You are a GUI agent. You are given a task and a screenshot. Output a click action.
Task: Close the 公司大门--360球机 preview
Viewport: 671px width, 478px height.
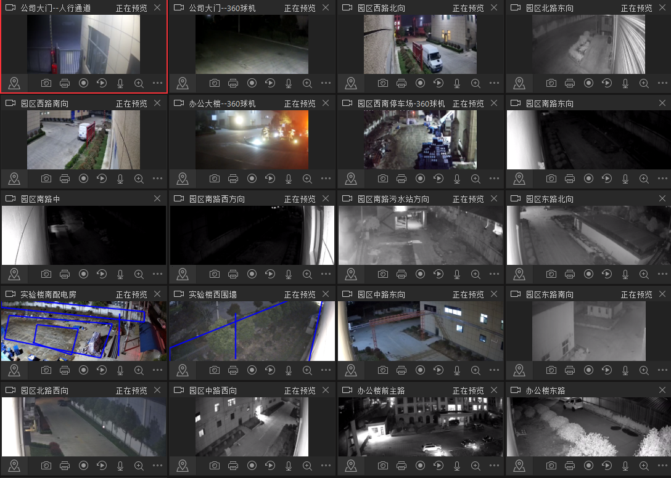pyautogui.click(x=326, y=7)
